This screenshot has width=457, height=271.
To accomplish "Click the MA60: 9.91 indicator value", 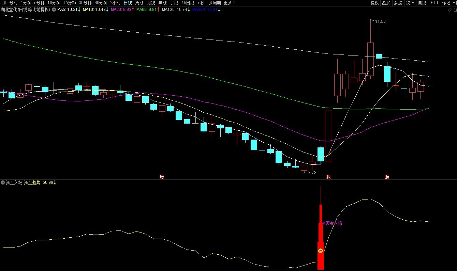I will click(148, 10).
